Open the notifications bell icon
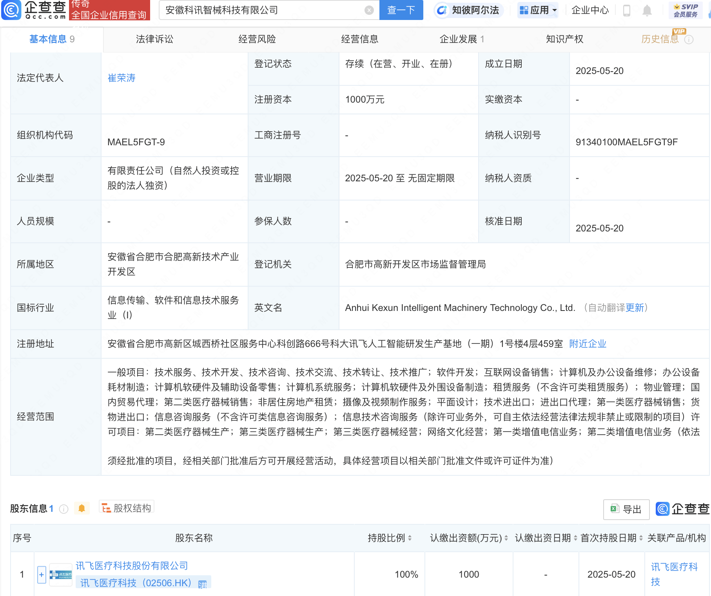Viewport: 711px width, 596px height. point(647,11)
